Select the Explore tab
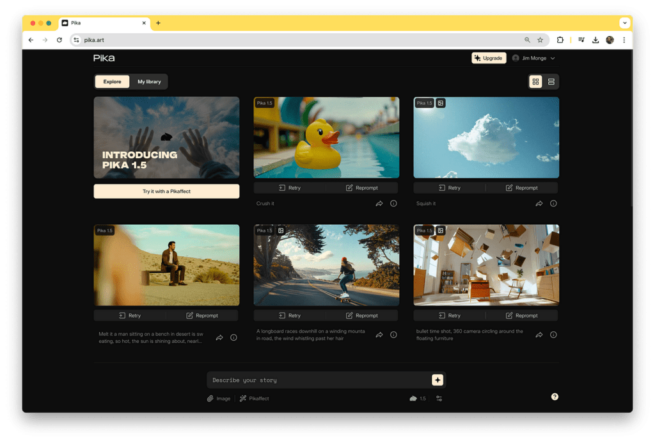 [112, 81]
